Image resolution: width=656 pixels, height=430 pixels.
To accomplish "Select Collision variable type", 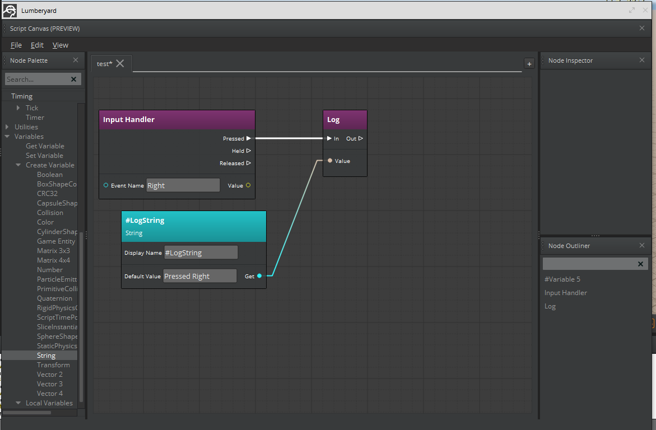I will pos(50,213).
